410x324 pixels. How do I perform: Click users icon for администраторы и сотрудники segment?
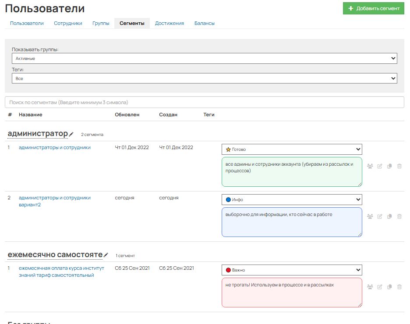(x=370, y=166)
